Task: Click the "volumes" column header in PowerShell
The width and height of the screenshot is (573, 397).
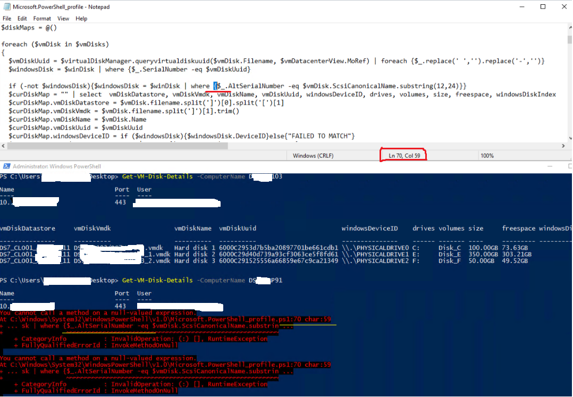Action: click(451, 229)
